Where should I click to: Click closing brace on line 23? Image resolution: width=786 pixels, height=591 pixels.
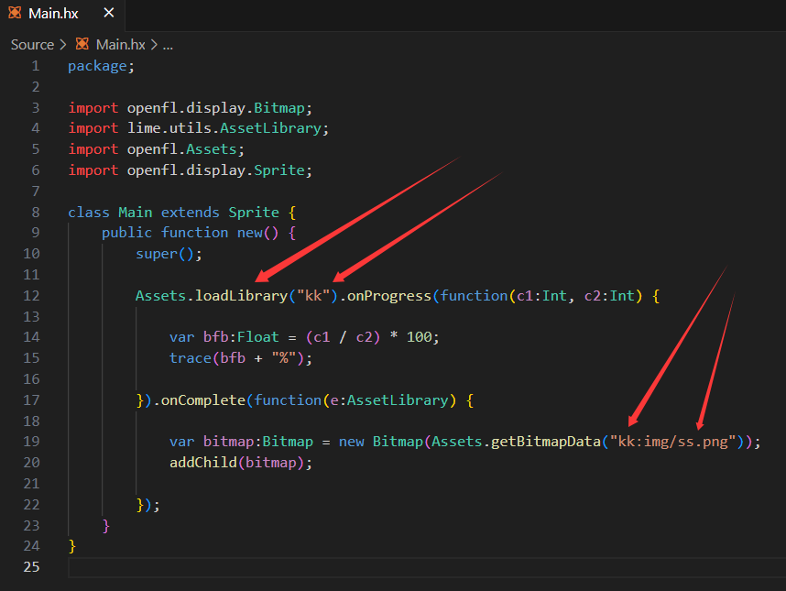coord(105,525)
